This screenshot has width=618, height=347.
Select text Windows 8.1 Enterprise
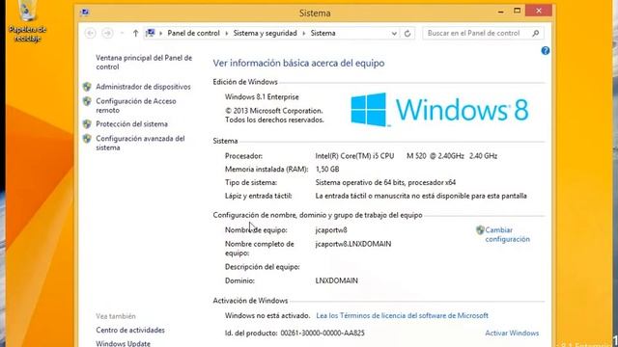(x=262, y=96)
